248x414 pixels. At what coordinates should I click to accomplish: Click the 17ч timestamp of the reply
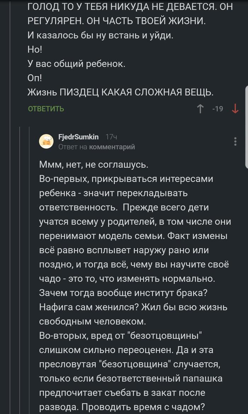pyautogui.click(x=111, y=137)
